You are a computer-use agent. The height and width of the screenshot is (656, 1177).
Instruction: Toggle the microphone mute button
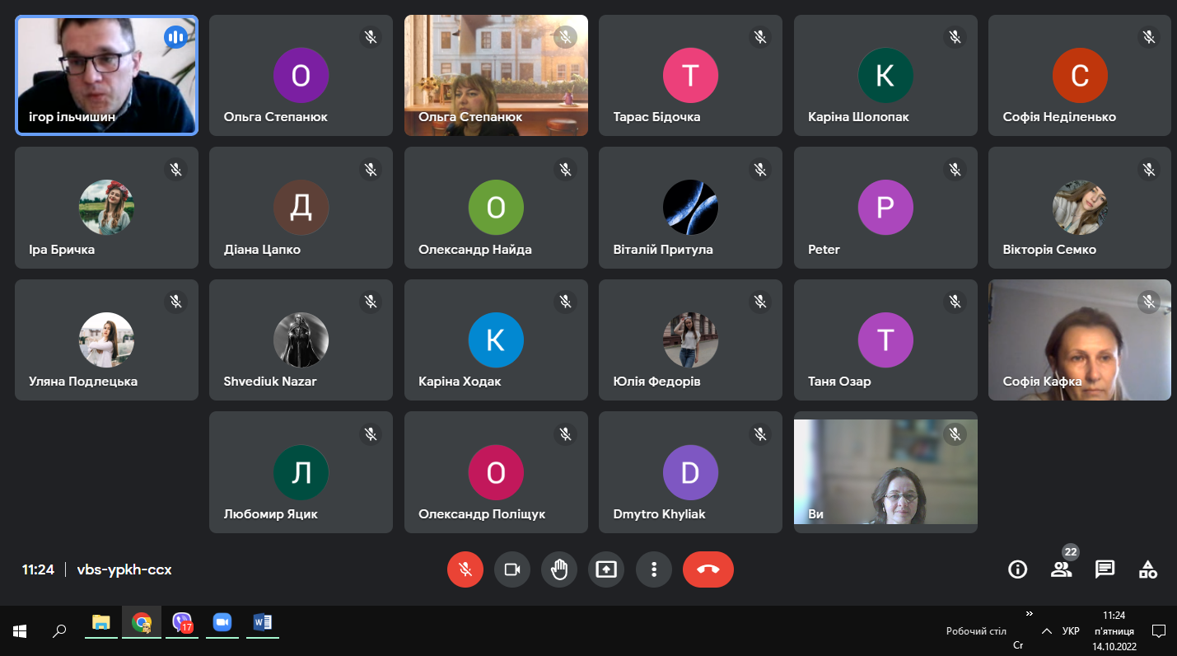click(x=465, y=569)
